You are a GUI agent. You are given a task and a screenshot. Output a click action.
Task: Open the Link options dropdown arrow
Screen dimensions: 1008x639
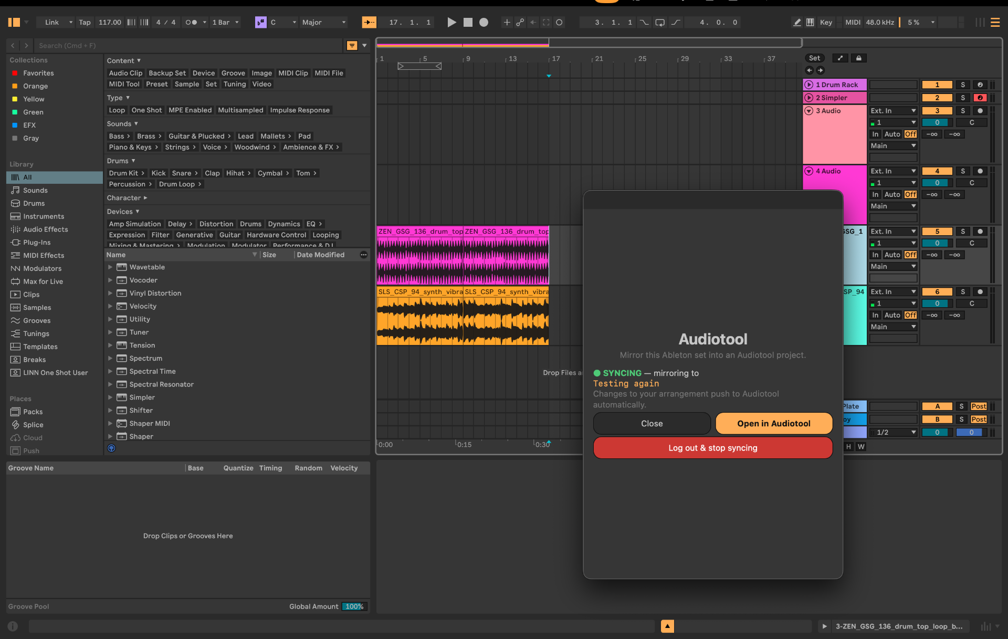[x=70, y=22]
